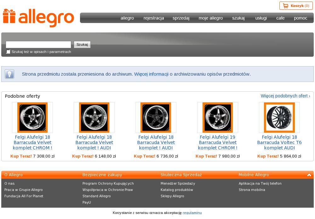The width and height of the screenshot is (315, 219).
Task: Open thumbnail of the 6 148,00 zł wheel offer
Action: [x=94, y=118]
